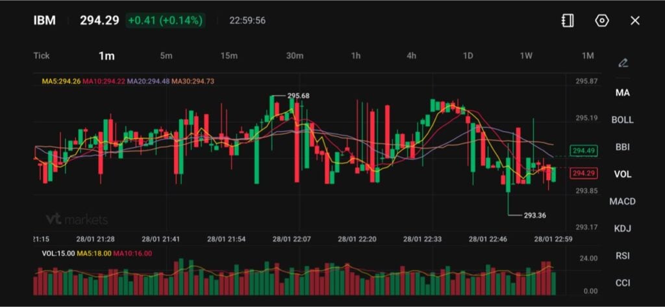Select the 1M timeframe

pyautogui.click(x=588, y=56)
